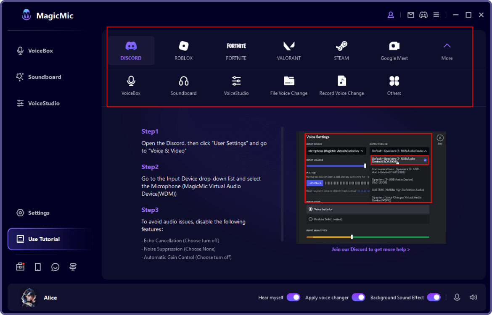Disable Apply voice changer

pos(358,297)
